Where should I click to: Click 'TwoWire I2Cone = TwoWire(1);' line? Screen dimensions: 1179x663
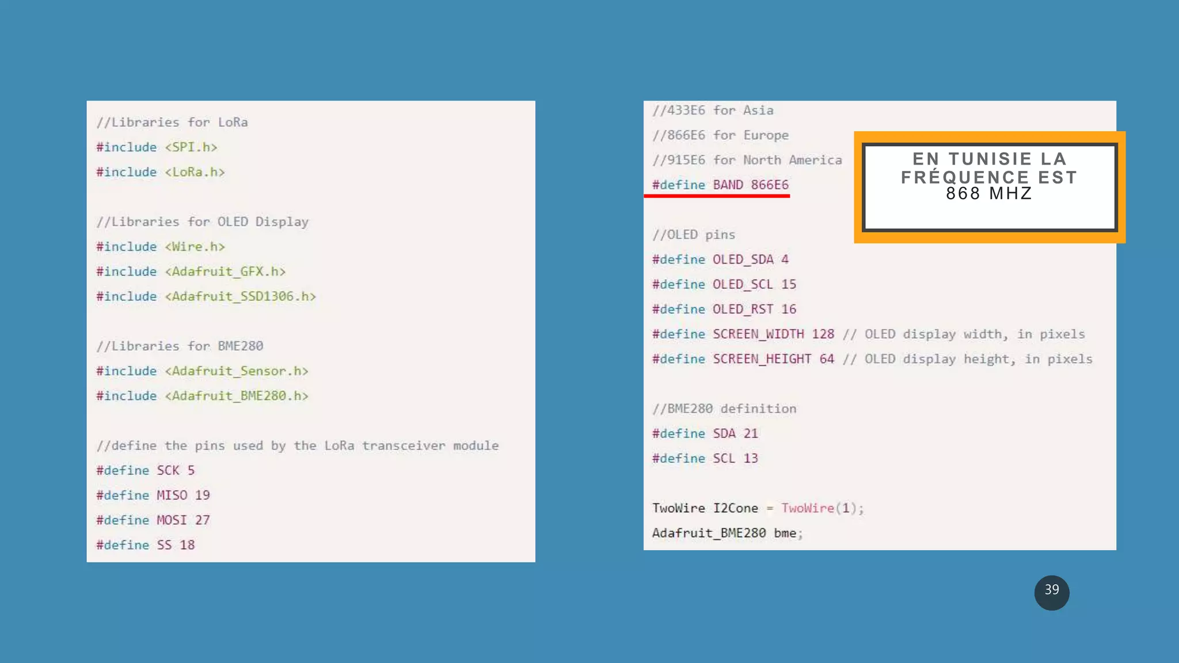tap(758, 508)
